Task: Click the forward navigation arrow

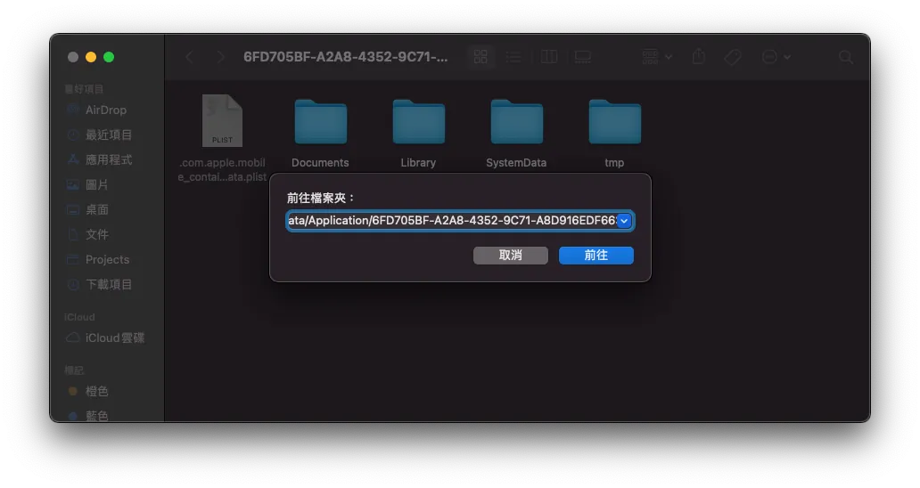Action: click(221, 57)
